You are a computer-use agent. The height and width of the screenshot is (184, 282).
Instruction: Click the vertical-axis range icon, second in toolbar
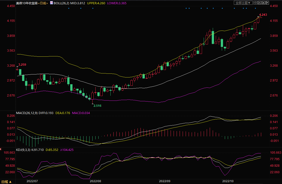tap(259, 3)
